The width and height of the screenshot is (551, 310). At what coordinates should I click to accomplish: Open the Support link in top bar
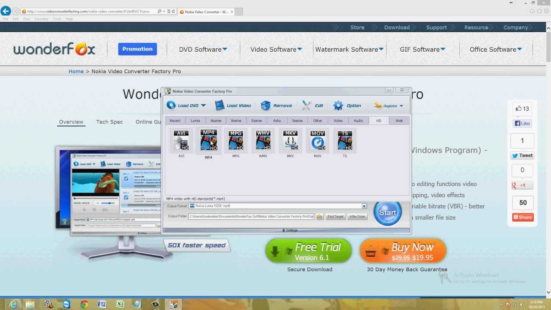point(436,27)
